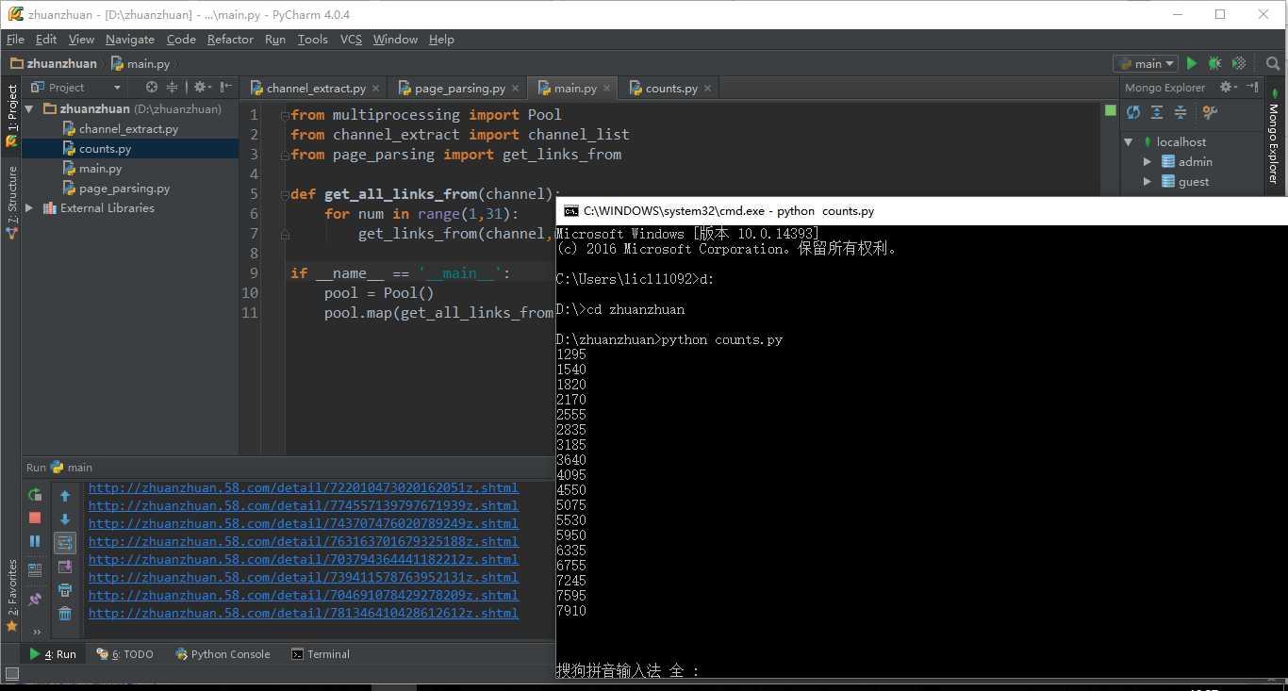Screen dimensions: 1288x691
Task: Clear all Run console output
Action: [x=65, y=614]
